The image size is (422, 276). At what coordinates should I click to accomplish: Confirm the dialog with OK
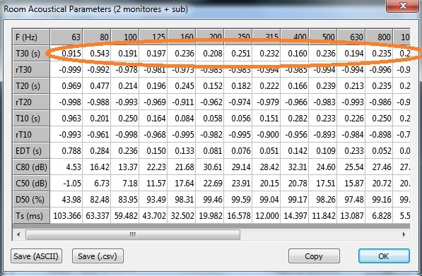pyautogui.click(x=384, y=256)
